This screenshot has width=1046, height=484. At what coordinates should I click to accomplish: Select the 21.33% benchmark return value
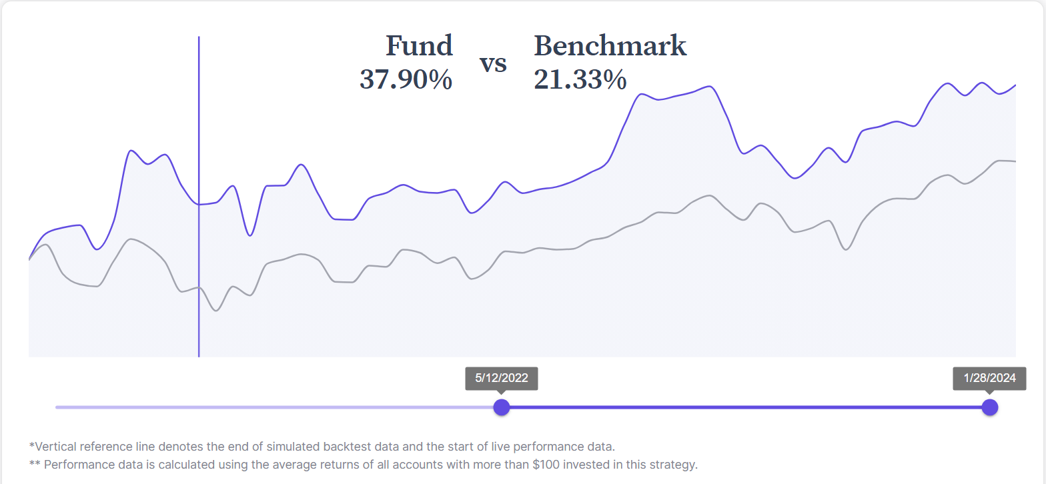(580, 79)
